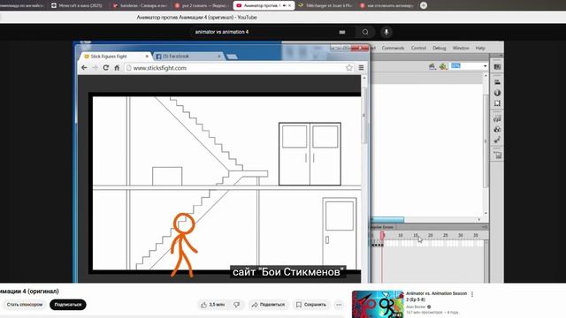Viewport: 566px width, 318px height.
Task: Open the in-video Chrome hamburger menu
Action: [361, 68]
